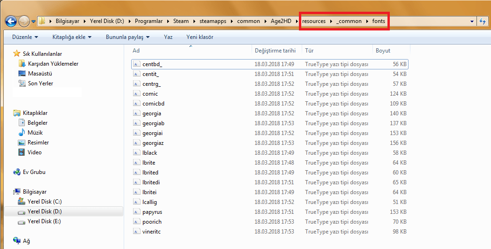Open Son Yerler in the sidebar
The image size is (491, 249).
(x=40, y=83)
